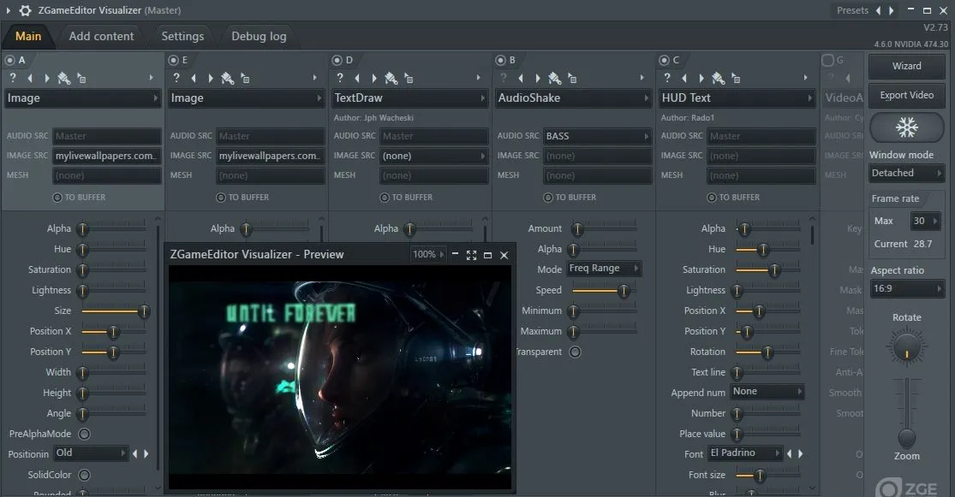Open Preview 100% zoom menu
Viewport: 955px width, 497px height.
(x=428, y=254)
